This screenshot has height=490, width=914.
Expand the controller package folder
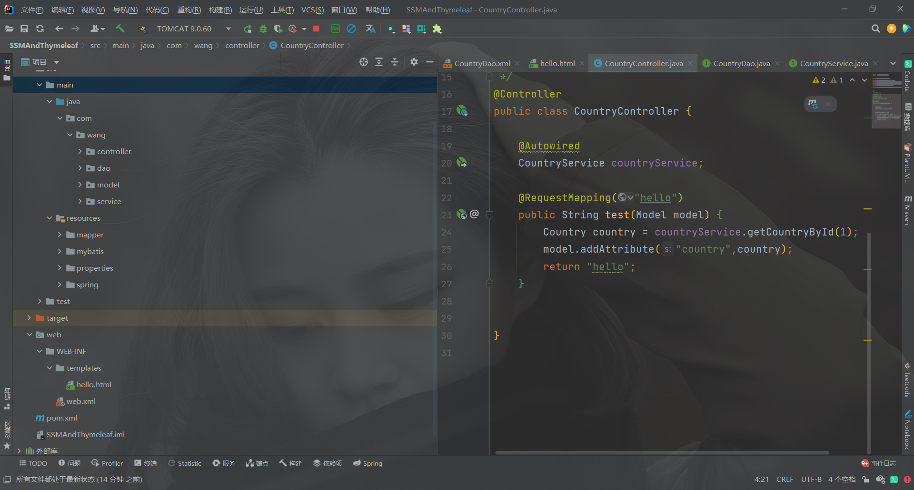80,152
